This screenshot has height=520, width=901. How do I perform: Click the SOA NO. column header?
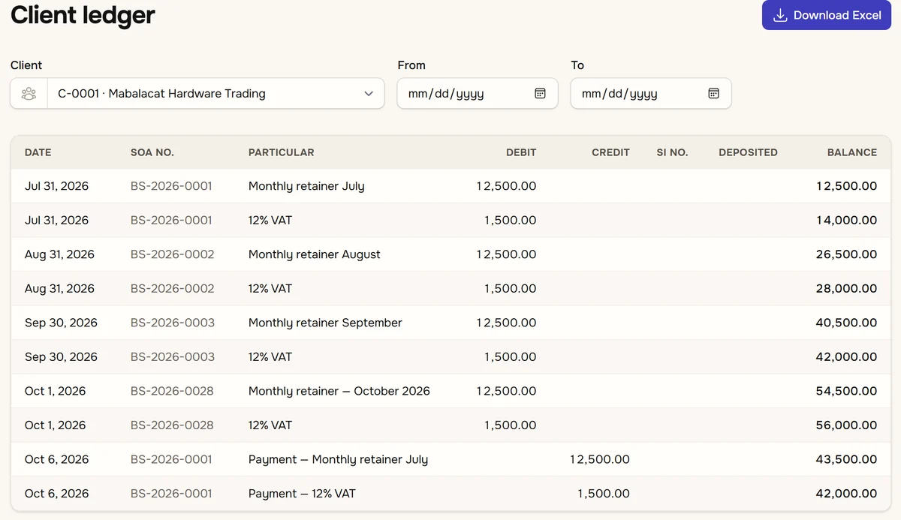tap(152, 152)
